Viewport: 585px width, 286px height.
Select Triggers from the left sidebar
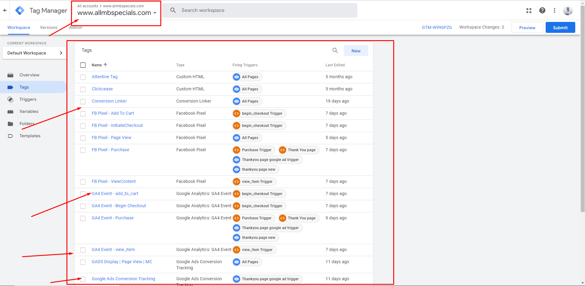coord(28,99)
